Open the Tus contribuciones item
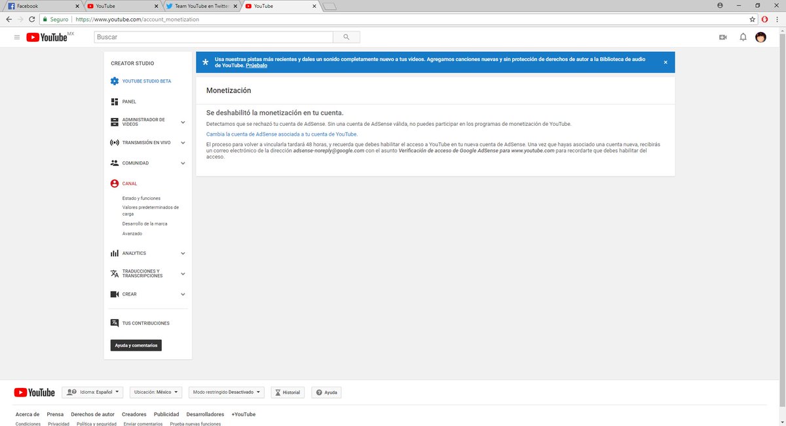This screenshot has height=426, width=786. [146, 323]
